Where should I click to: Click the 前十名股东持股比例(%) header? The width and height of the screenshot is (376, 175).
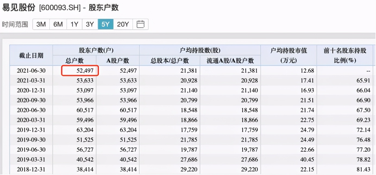(x=345, y=56)
